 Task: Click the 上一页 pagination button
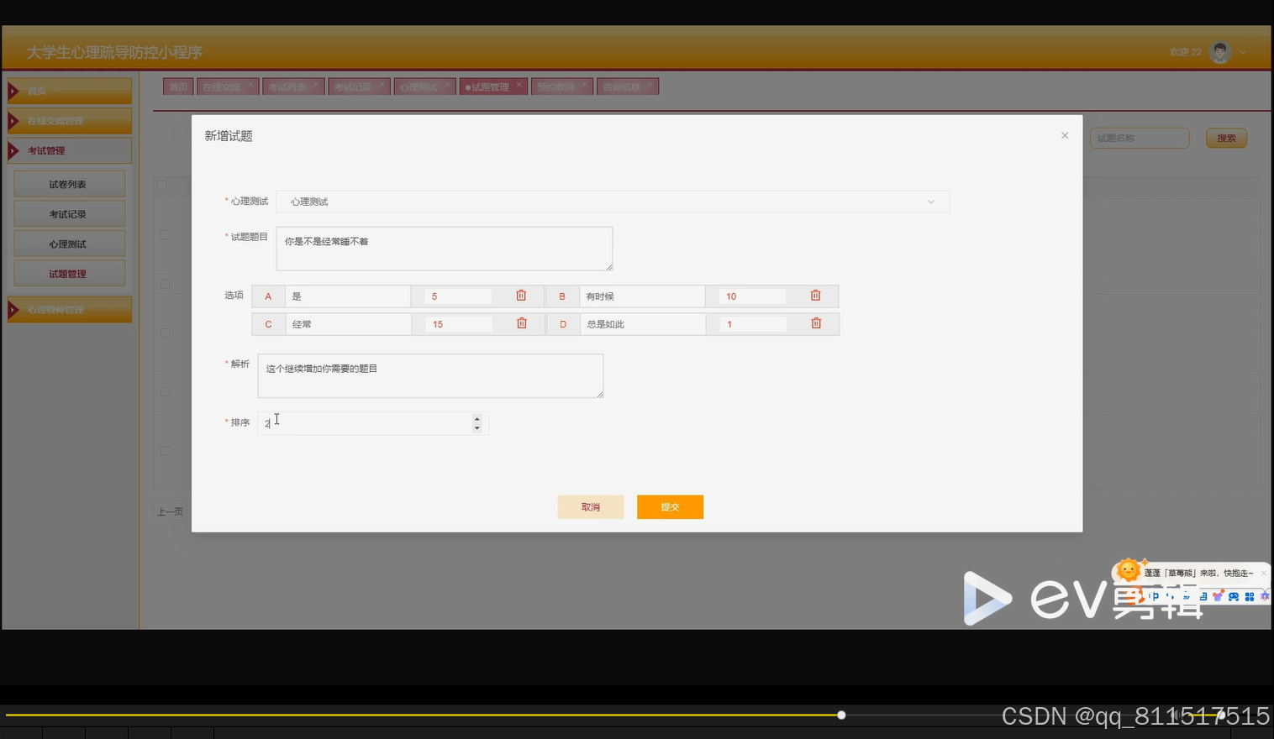coord(170,511)
